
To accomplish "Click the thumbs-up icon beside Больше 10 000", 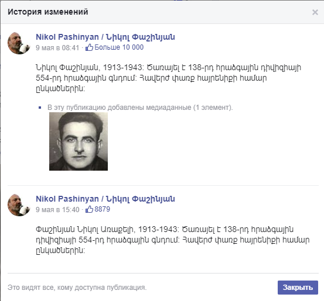I will pyautogui.click(x=89, y=47).
